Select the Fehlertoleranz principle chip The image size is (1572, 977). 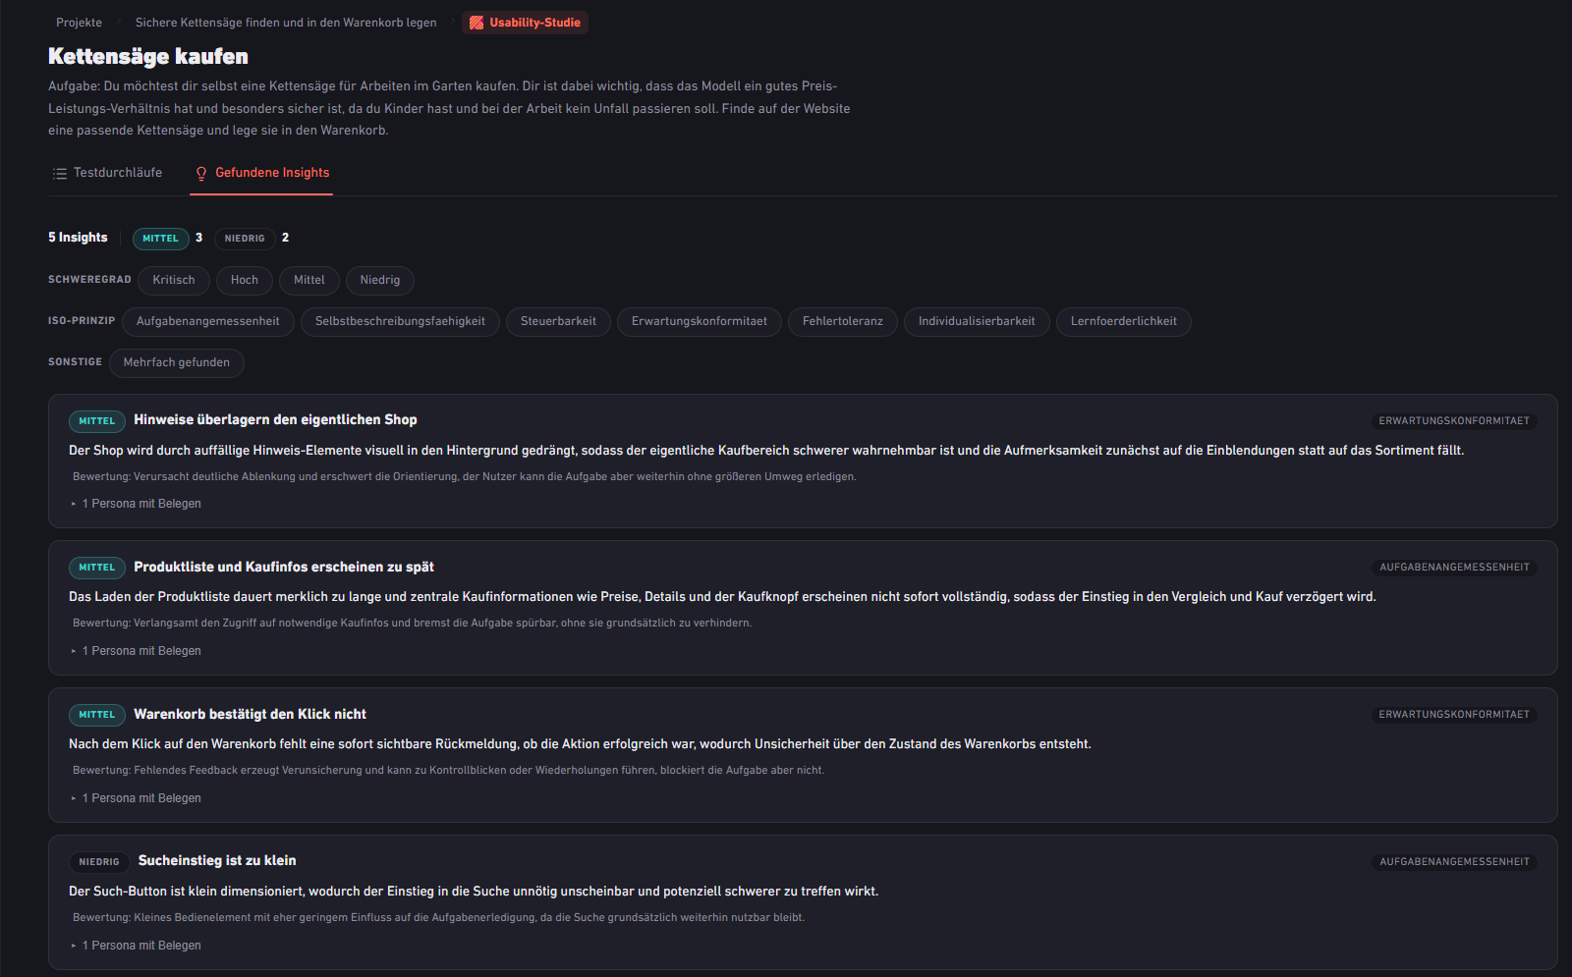[x=843, y=321]
